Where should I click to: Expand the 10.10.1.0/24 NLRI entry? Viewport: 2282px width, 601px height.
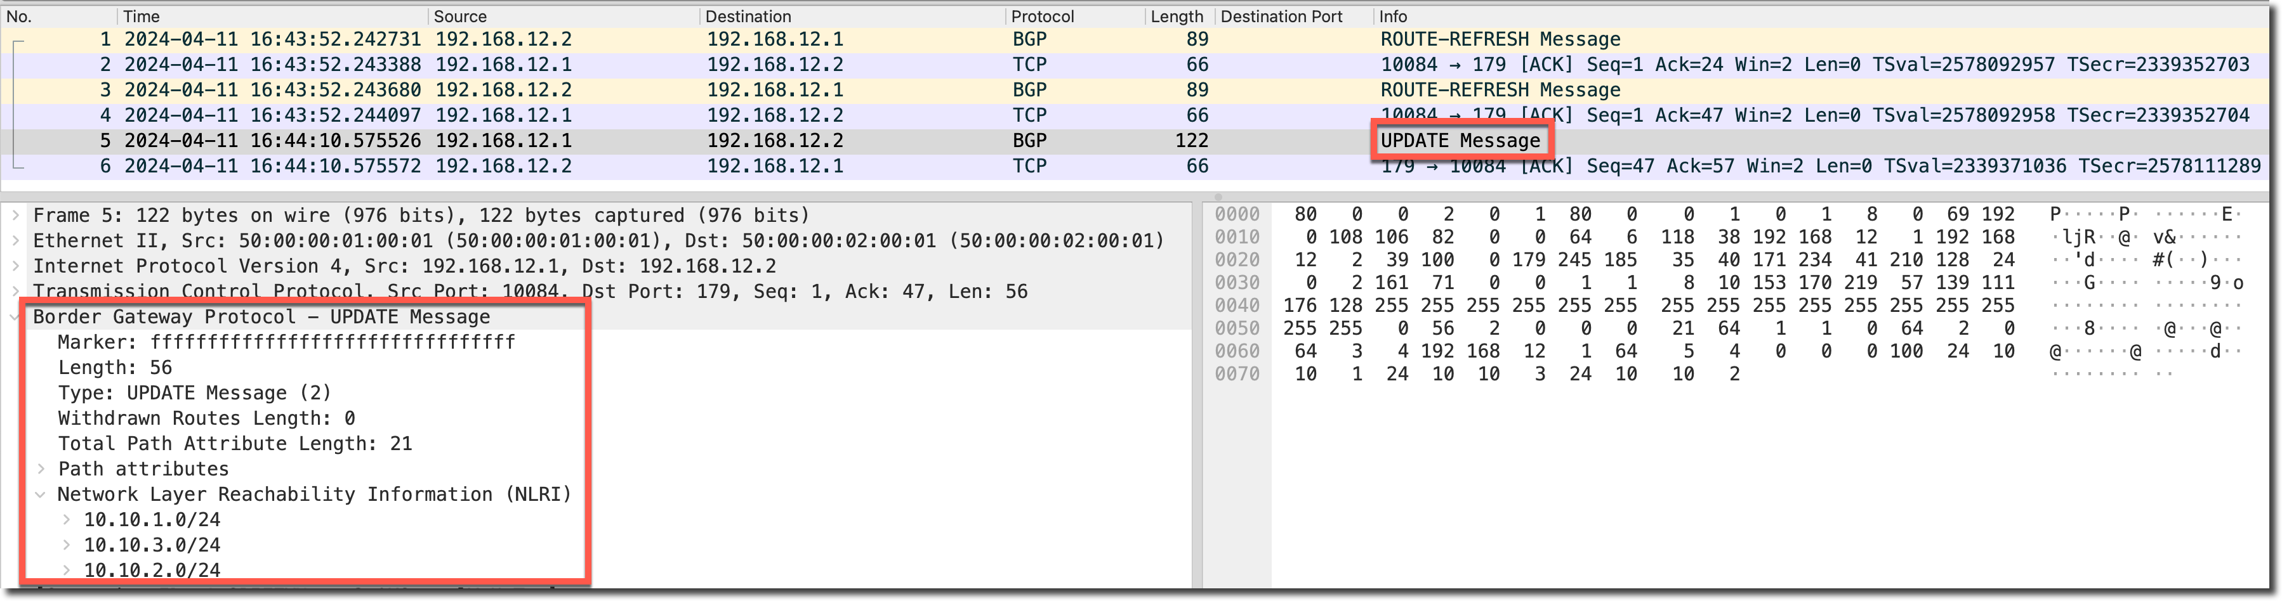click(67, 520)
